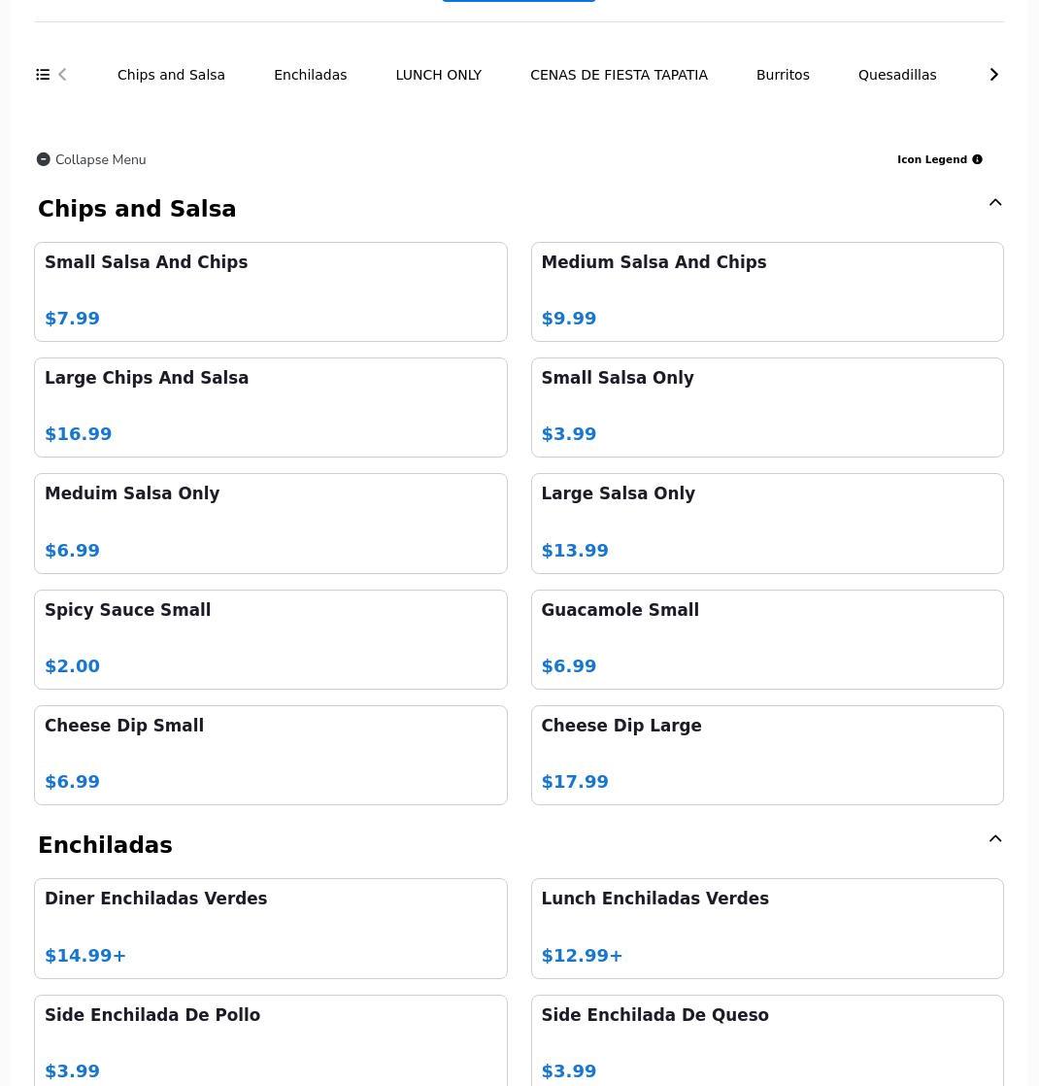This screenshot has width=1039, height=1086.
Task: Open the Guacamole Small item card
Action: pos(766,639)
